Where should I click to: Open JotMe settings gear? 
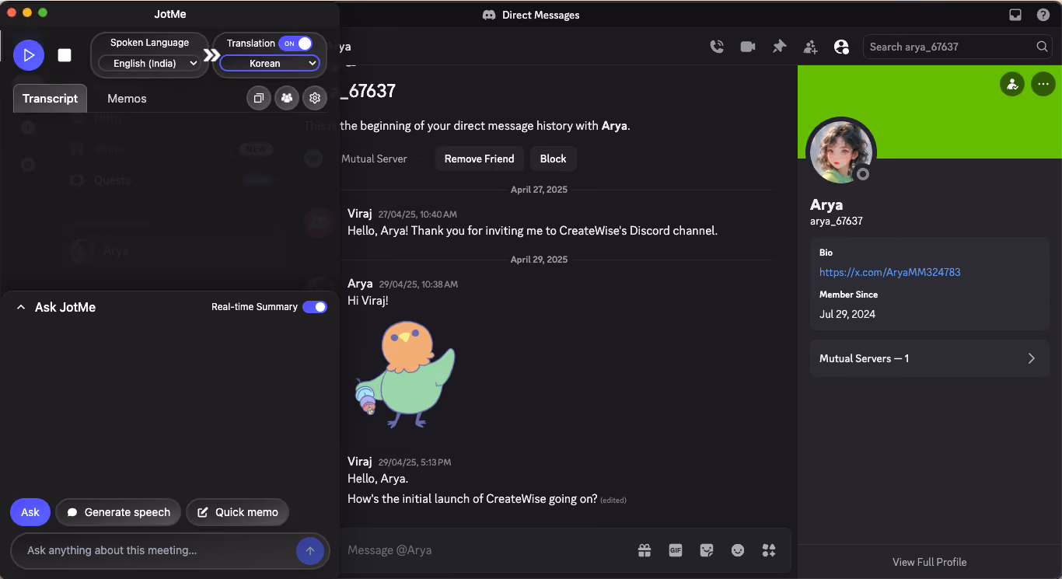point(315,98)
